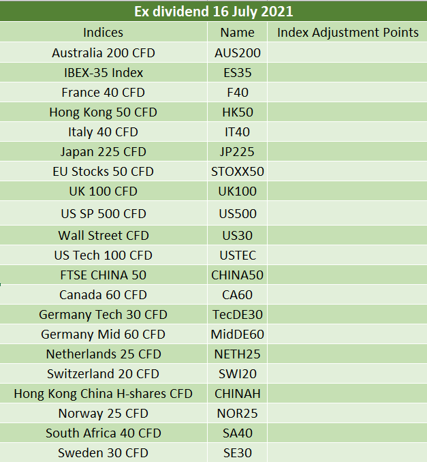Image resolution: width=427 pixels, height=462 pixels.
Task: Click the 'USTEC' name cell
Action: pos(238,255)
